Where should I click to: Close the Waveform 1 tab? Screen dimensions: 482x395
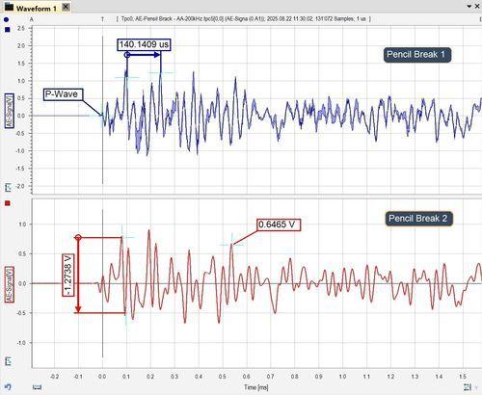(x=66, y=7)
